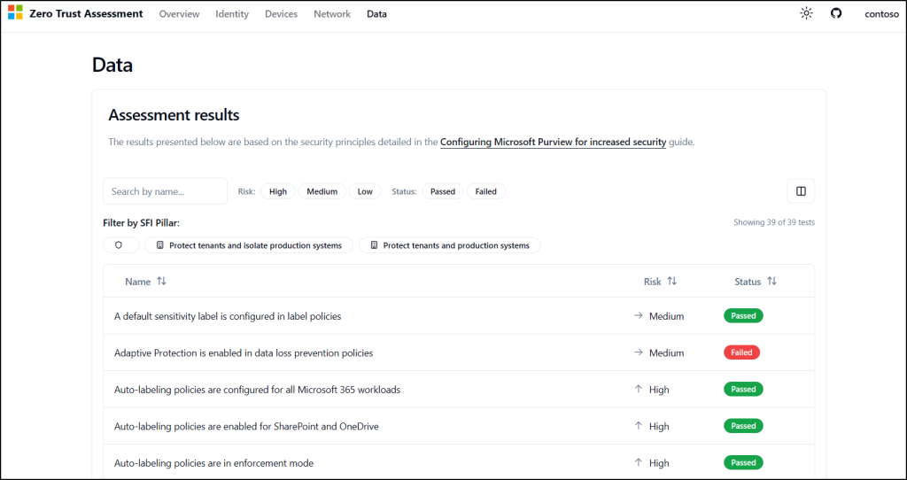907x480 pixels.
Task: Filter by Medium risk
Action: 322,191
